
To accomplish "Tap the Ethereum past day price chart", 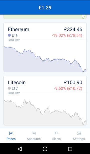I will tap(45, 59).
